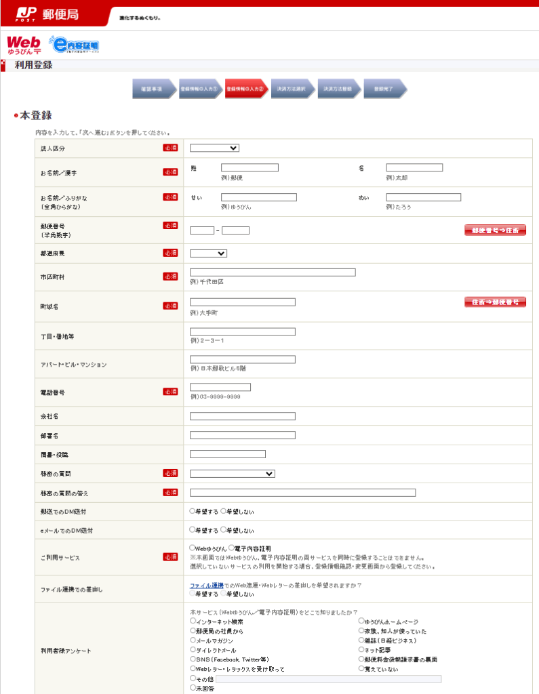The height and width of the screenshot is (694, 539).
Task: Open the 都道府県 dropdown
Action: pyautogui.click(x=208, y=253)
